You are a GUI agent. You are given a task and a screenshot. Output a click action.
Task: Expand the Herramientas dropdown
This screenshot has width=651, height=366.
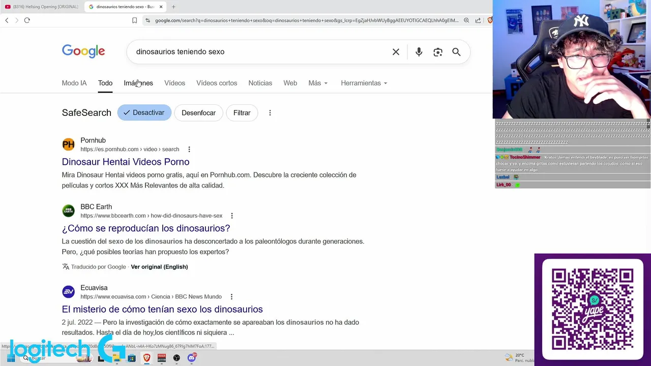pos(364,83)
